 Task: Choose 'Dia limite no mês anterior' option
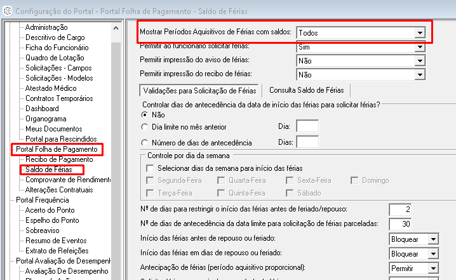click(145, 127)
